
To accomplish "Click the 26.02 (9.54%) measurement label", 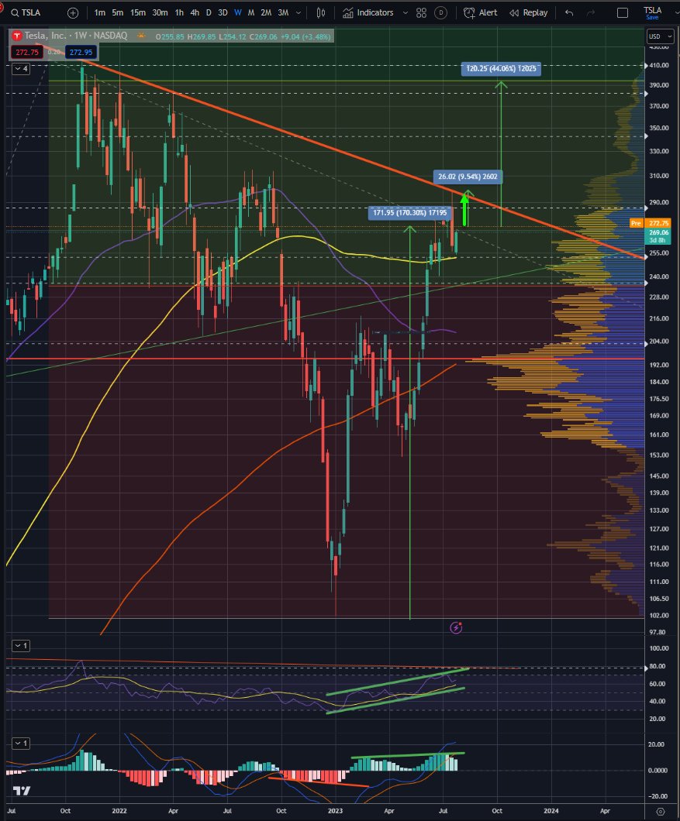I will coord(467,177).
